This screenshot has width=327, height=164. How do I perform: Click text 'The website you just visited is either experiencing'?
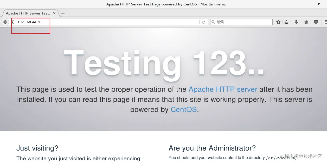[78, 159]
